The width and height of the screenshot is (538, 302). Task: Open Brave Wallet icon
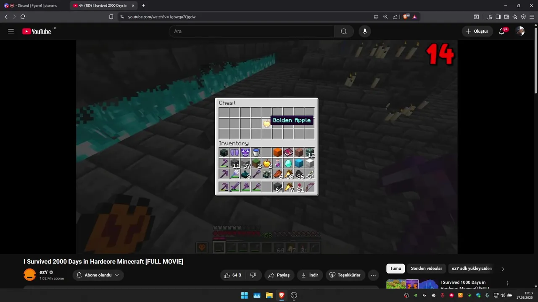pyautogui.click(x=506, y=17)
